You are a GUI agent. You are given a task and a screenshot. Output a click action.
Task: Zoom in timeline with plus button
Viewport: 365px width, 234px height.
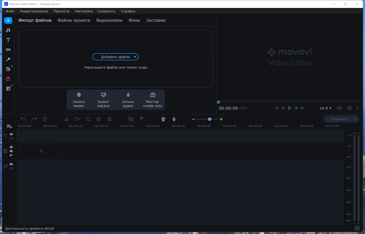pos(221,119)
